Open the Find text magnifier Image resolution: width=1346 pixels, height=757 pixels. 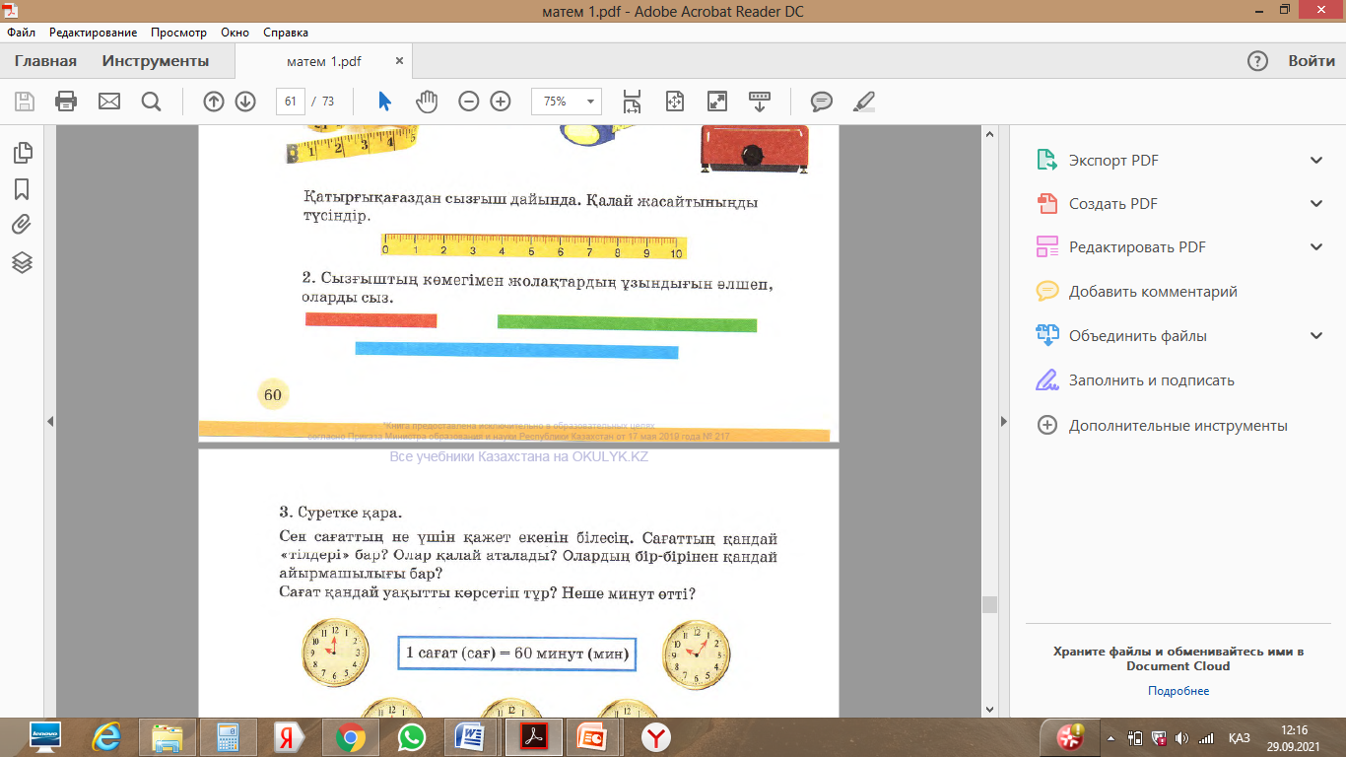click(x=151, y=102)
